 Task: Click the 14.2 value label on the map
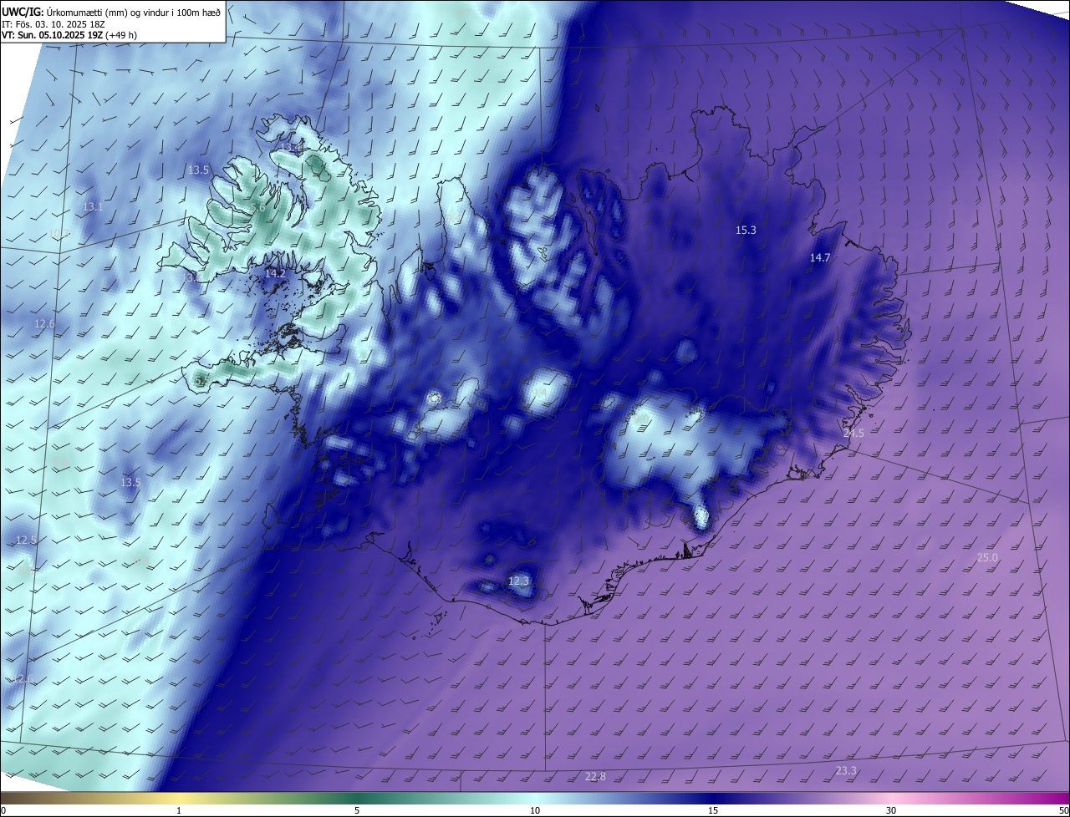pyautogui.click(x=275, y=273)
